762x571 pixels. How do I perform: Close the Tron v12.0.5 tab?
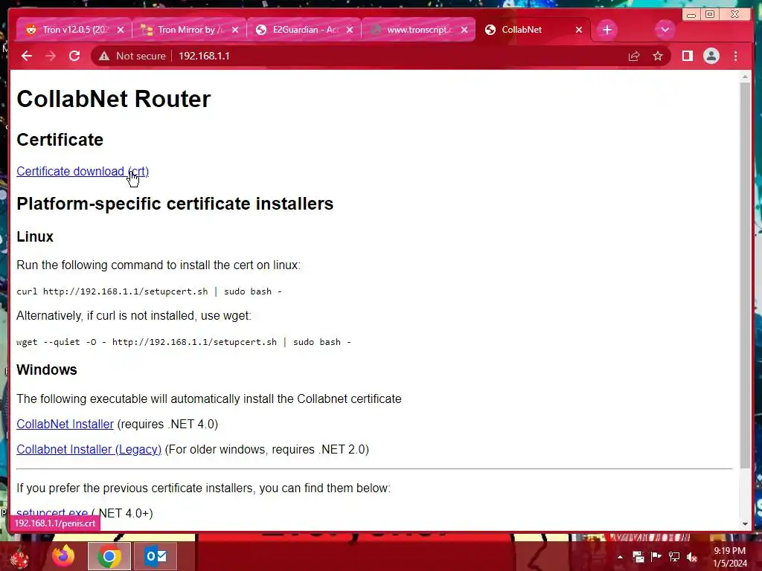[121, 30]
